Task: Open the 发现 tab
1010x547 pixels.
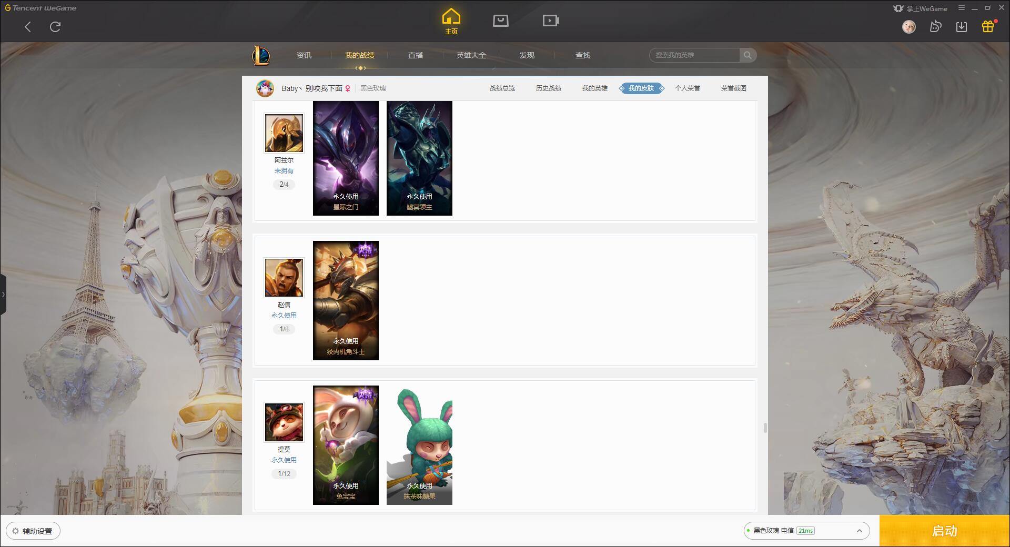Action: 527,55
